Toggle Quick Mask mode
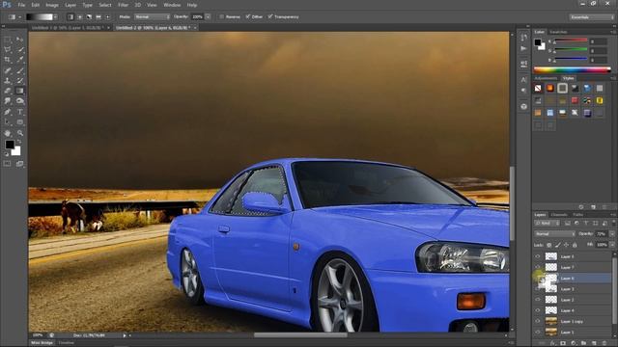This screenshot has width=618, height=347. click(x=8, y=164)
